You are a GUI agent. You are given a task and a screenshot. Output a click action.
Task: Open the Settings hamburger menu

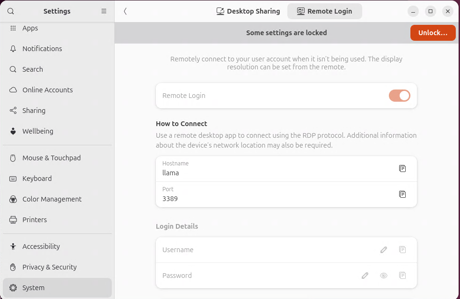click(104, 11)
